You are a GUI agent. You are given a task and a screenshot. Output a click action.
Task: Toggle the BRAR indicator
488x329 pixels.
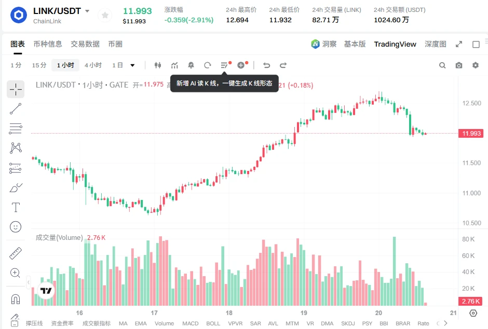pos(403,323)
